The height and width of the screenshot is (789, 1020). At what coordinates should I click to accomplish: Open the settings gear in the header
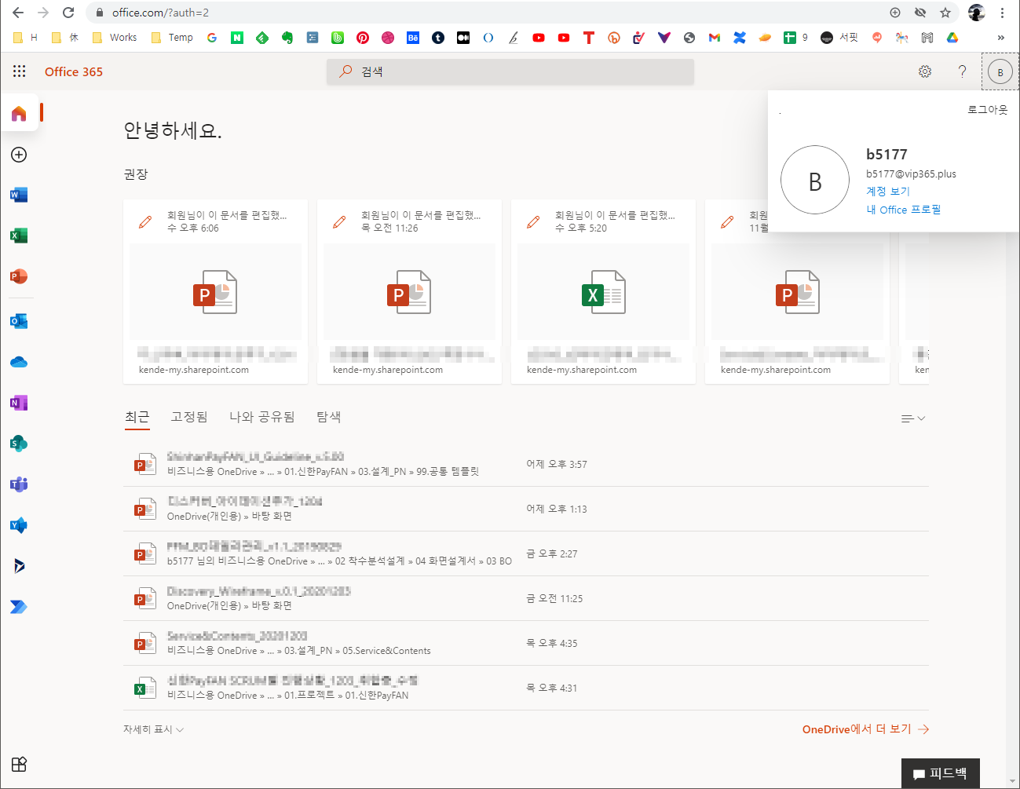pos(925,71)
